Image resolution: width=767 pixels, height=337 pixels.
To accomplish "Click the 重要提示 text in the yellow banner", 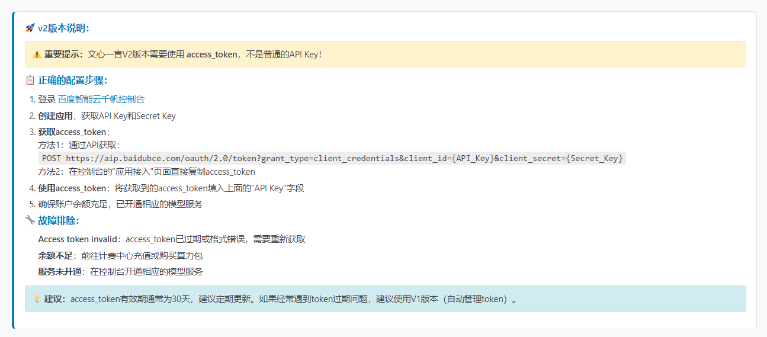I will pos(65,54).
